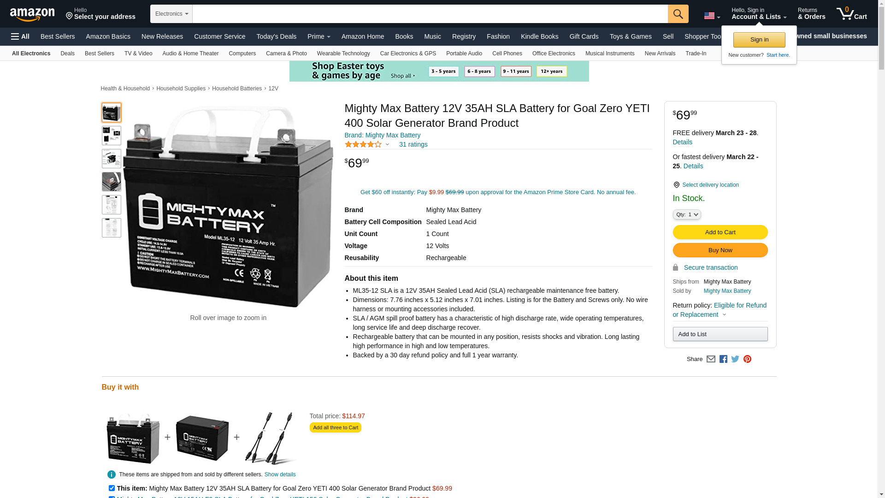Click the Add to Cart button
This screenshot has height=498, width=885.
pos(720,232)
